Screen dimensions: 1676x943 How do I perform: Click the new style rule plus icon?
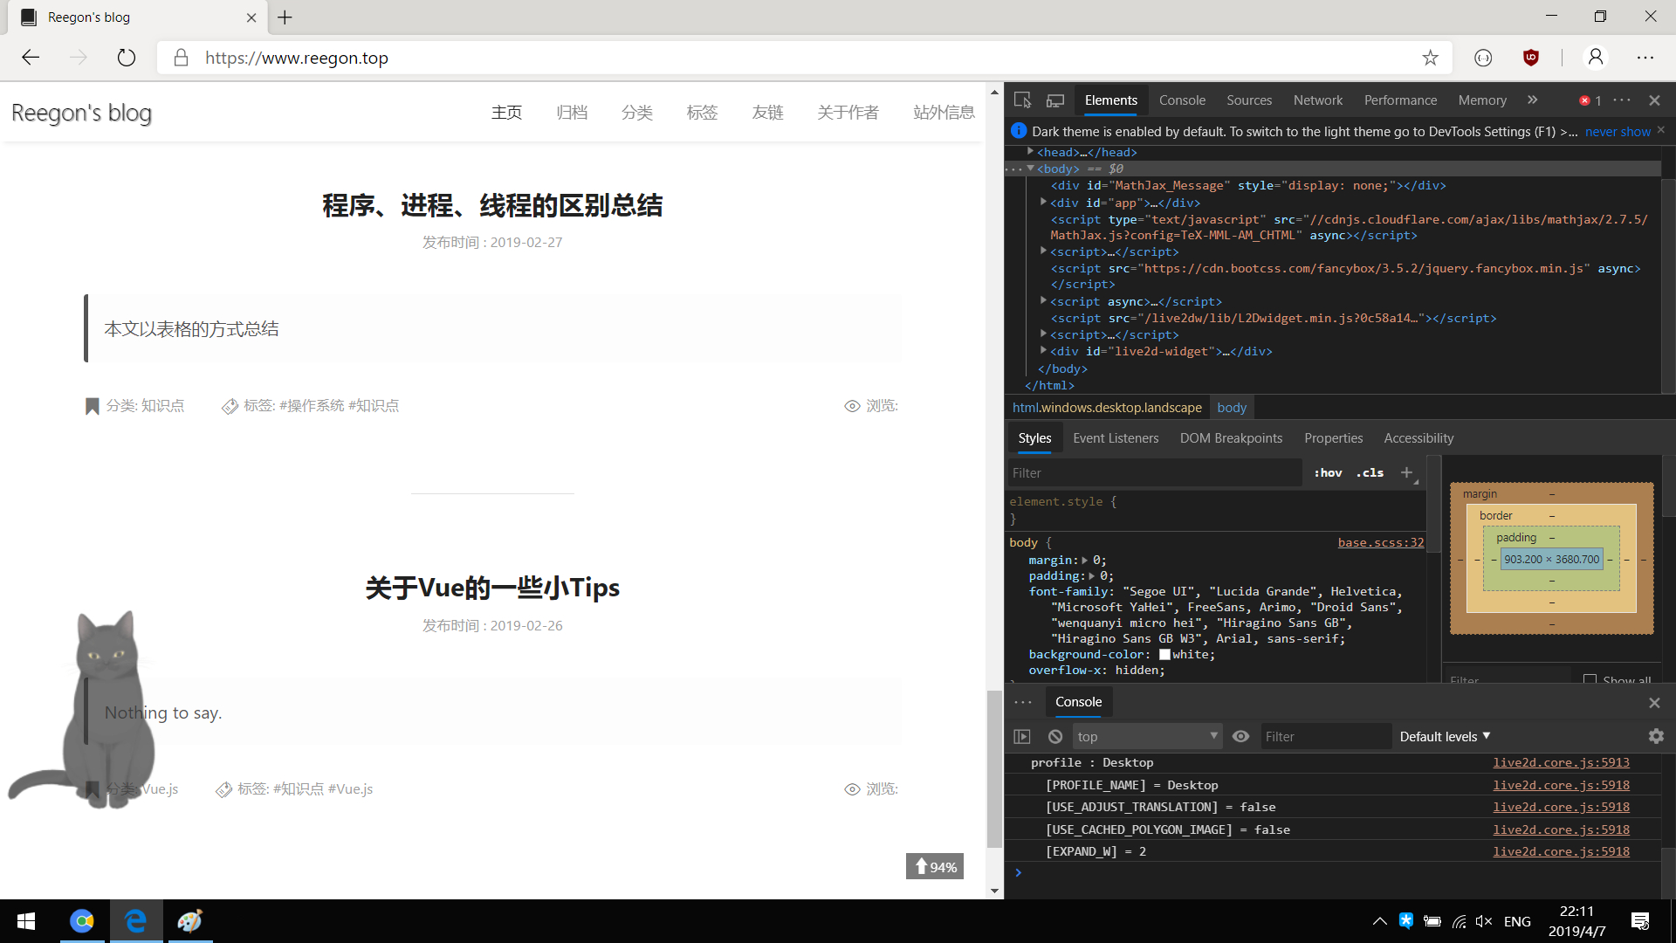tap(1406, 472)
